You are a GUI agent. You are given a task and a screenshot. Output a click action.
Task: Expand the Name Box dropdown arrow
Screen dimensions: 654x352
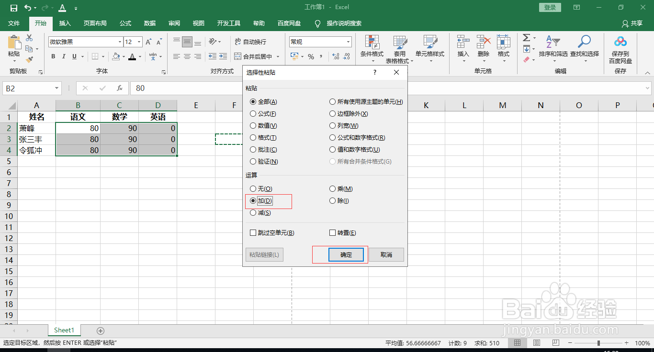[x=57, y=88]
